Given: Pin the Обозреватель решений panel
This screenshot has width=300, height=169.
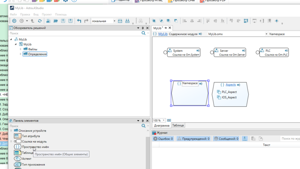Looking at the screenshot, I should [142, 28].
